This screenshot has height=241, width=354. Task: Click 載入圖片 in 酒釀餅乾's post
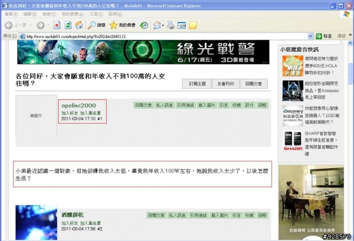tap(220, 215)
